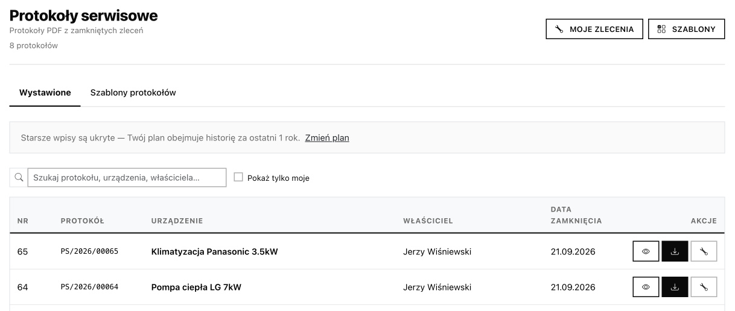Image resolution: width=735 pixels, height=311 pixels.
Task: Sort by PROTOKÓŁ column header
Action: pyautogui.click(x=83, y=221)
